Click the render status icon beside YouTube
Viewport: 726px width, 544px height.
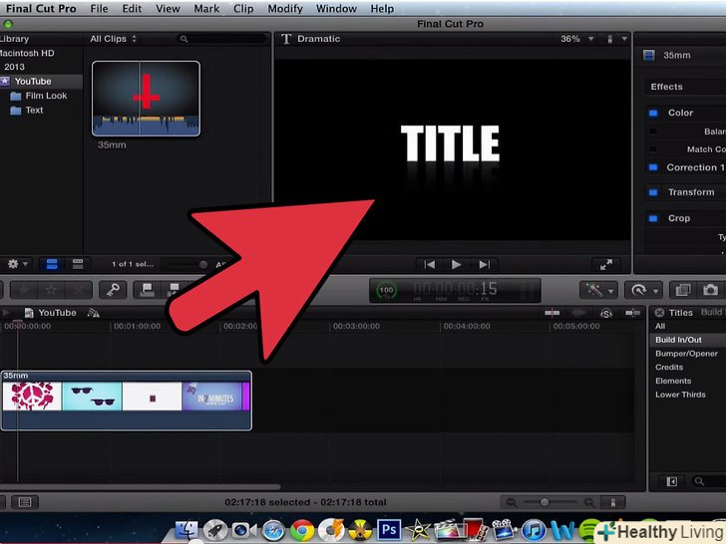[x=94, y=313]
